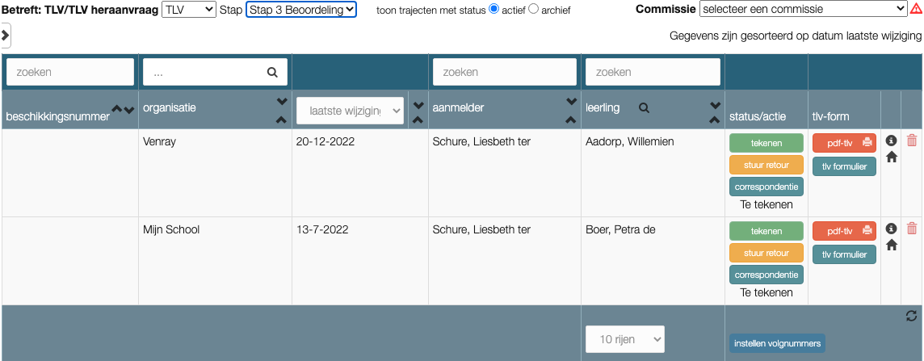This screenshot has width=924, height=361.
Task: Click the info icon in the Venray row
Action: 892,141
